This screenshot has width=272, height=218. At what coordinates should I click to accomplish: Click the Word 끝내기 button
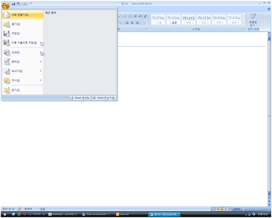click(x=104, y=98)
